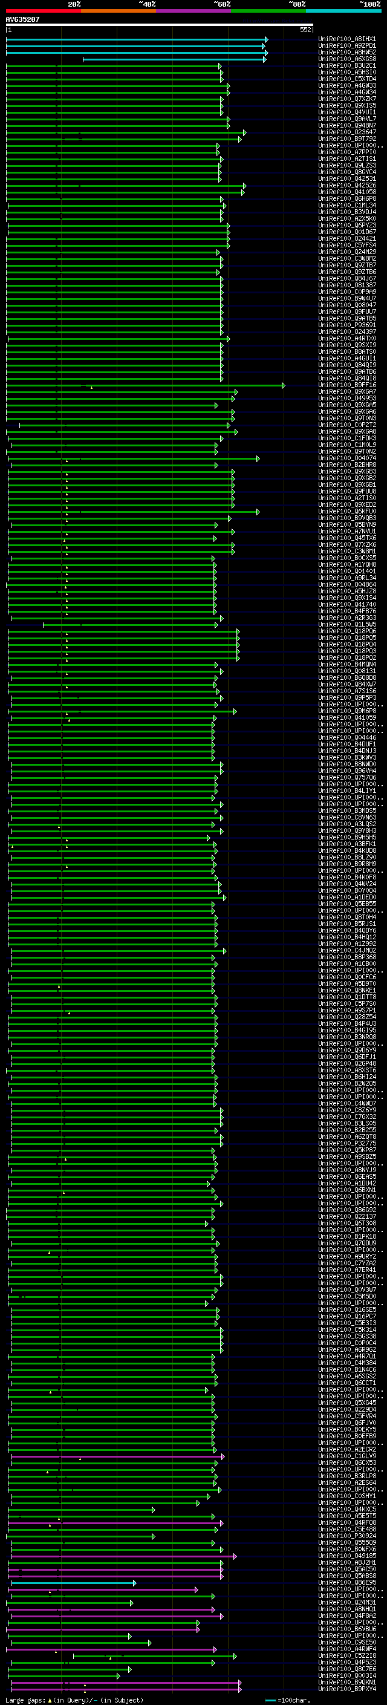387x1705 pixels.
Task: Click label UniRef100_O49185
Action: (347, 1556)
